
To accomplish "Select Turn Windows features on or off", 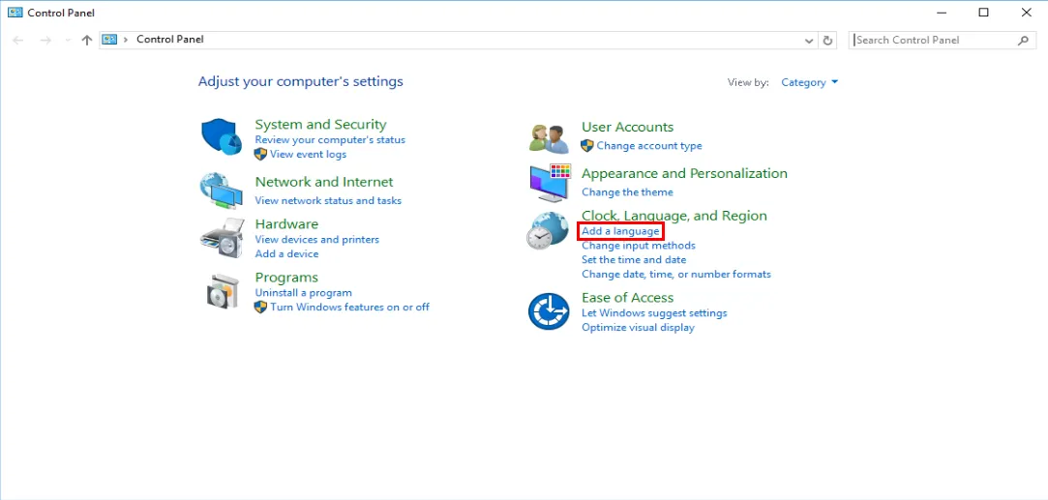I will pyautogui.click(x=349, y=308).
